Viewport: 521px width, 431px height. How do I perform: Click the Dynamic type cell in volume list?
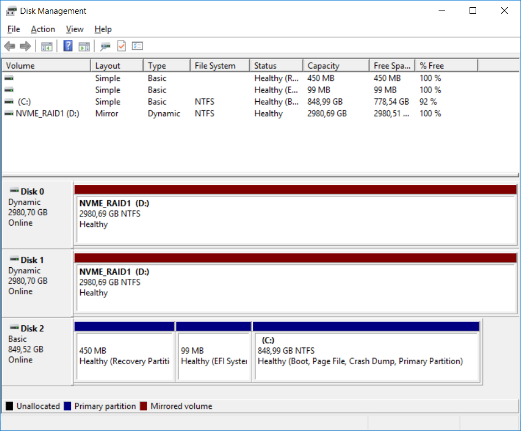click(x=164, y=113)
